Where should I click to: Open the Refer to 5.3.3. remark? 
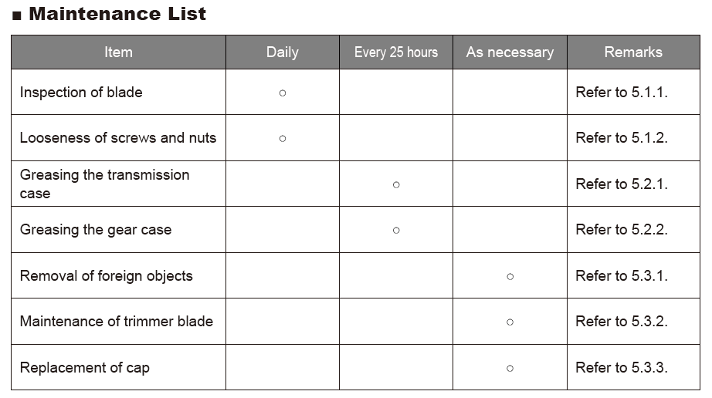(x=622, y=367)
